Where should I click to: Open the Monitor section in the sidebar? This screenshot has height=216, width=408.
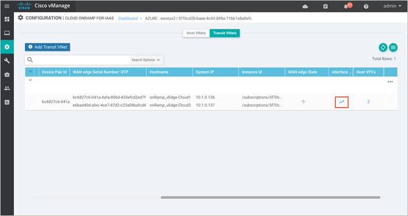[7, 33]
